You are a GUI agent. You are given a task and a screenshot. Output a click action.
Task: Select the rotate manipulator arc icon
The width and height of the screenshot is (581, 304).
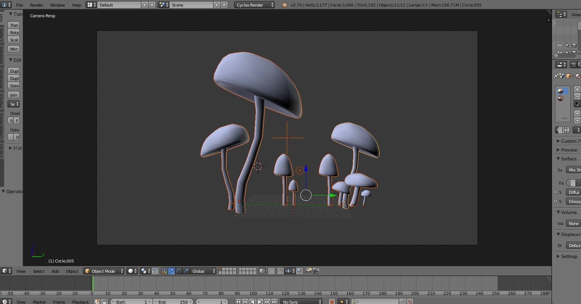[x=179, y=271]
